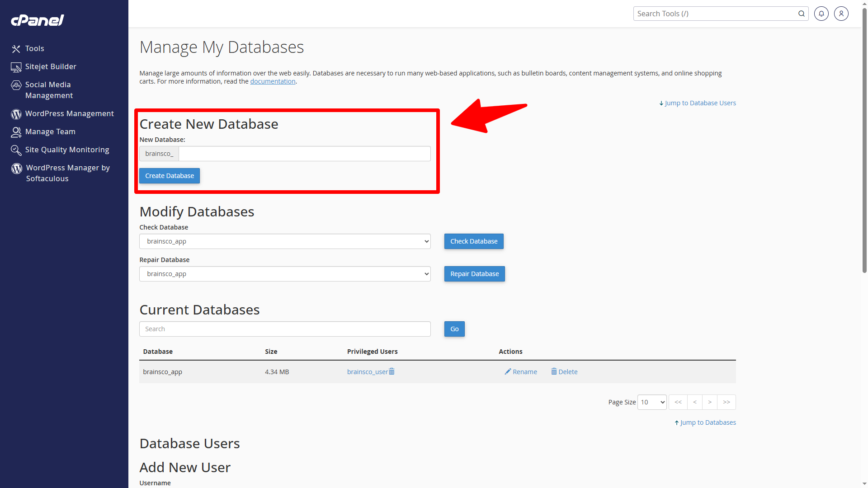
Task: Click the cPanel logo
Action: pyautogui.click(x=38, y=20)
